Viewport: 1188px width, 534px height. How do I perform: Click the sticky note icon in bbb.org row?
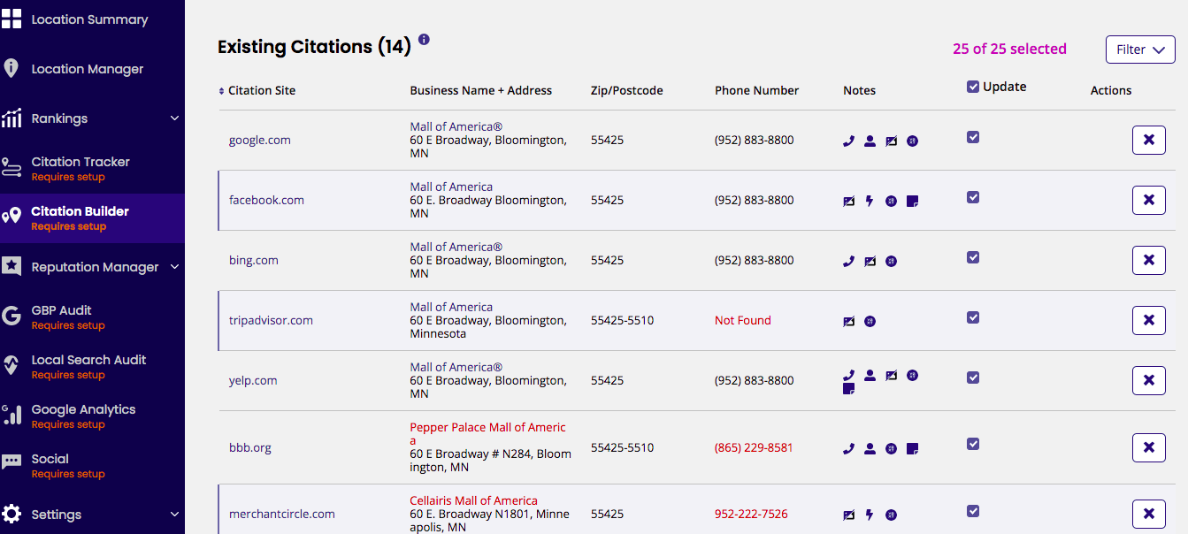coord(912,448)
